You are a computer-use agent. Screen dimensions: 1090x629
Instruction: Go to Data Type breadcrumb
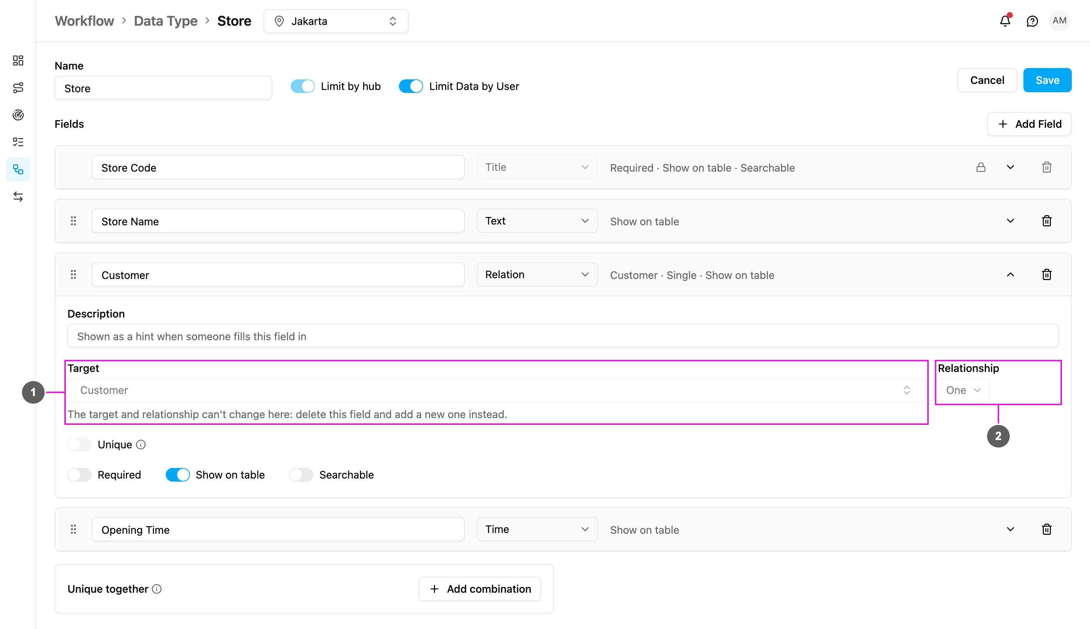pyautogui.click(x=166, y=21)
